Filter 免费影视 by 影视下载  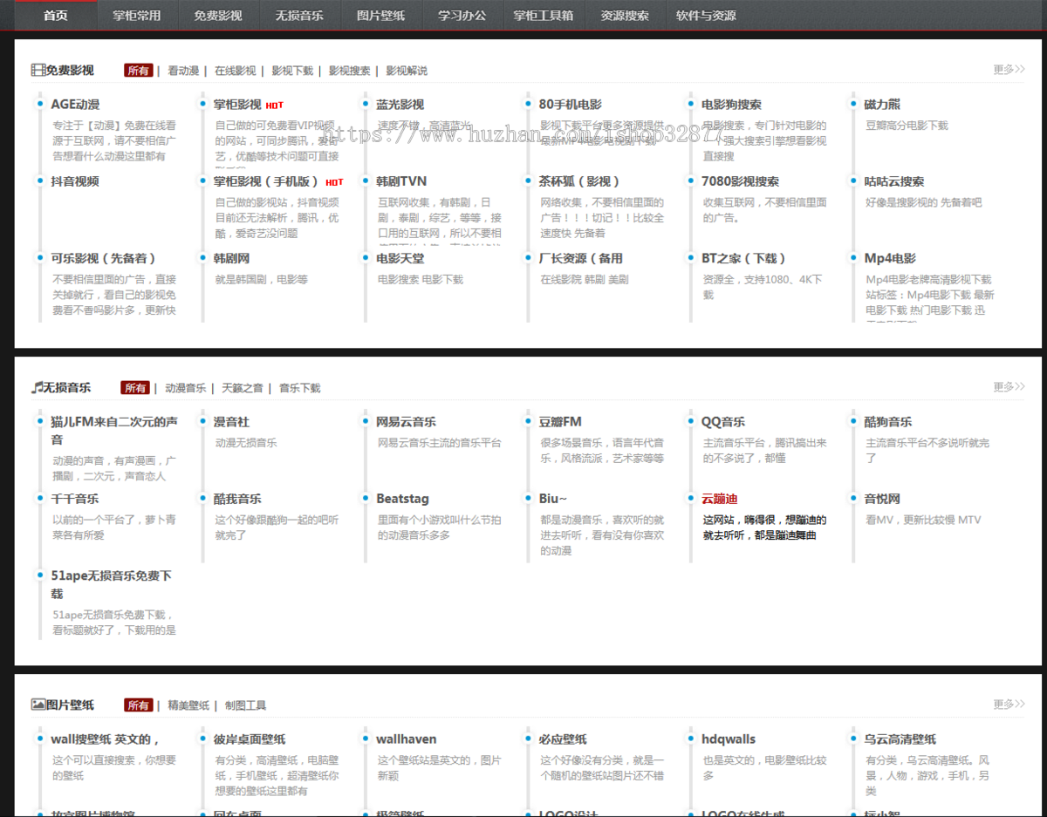pos(292,71)
